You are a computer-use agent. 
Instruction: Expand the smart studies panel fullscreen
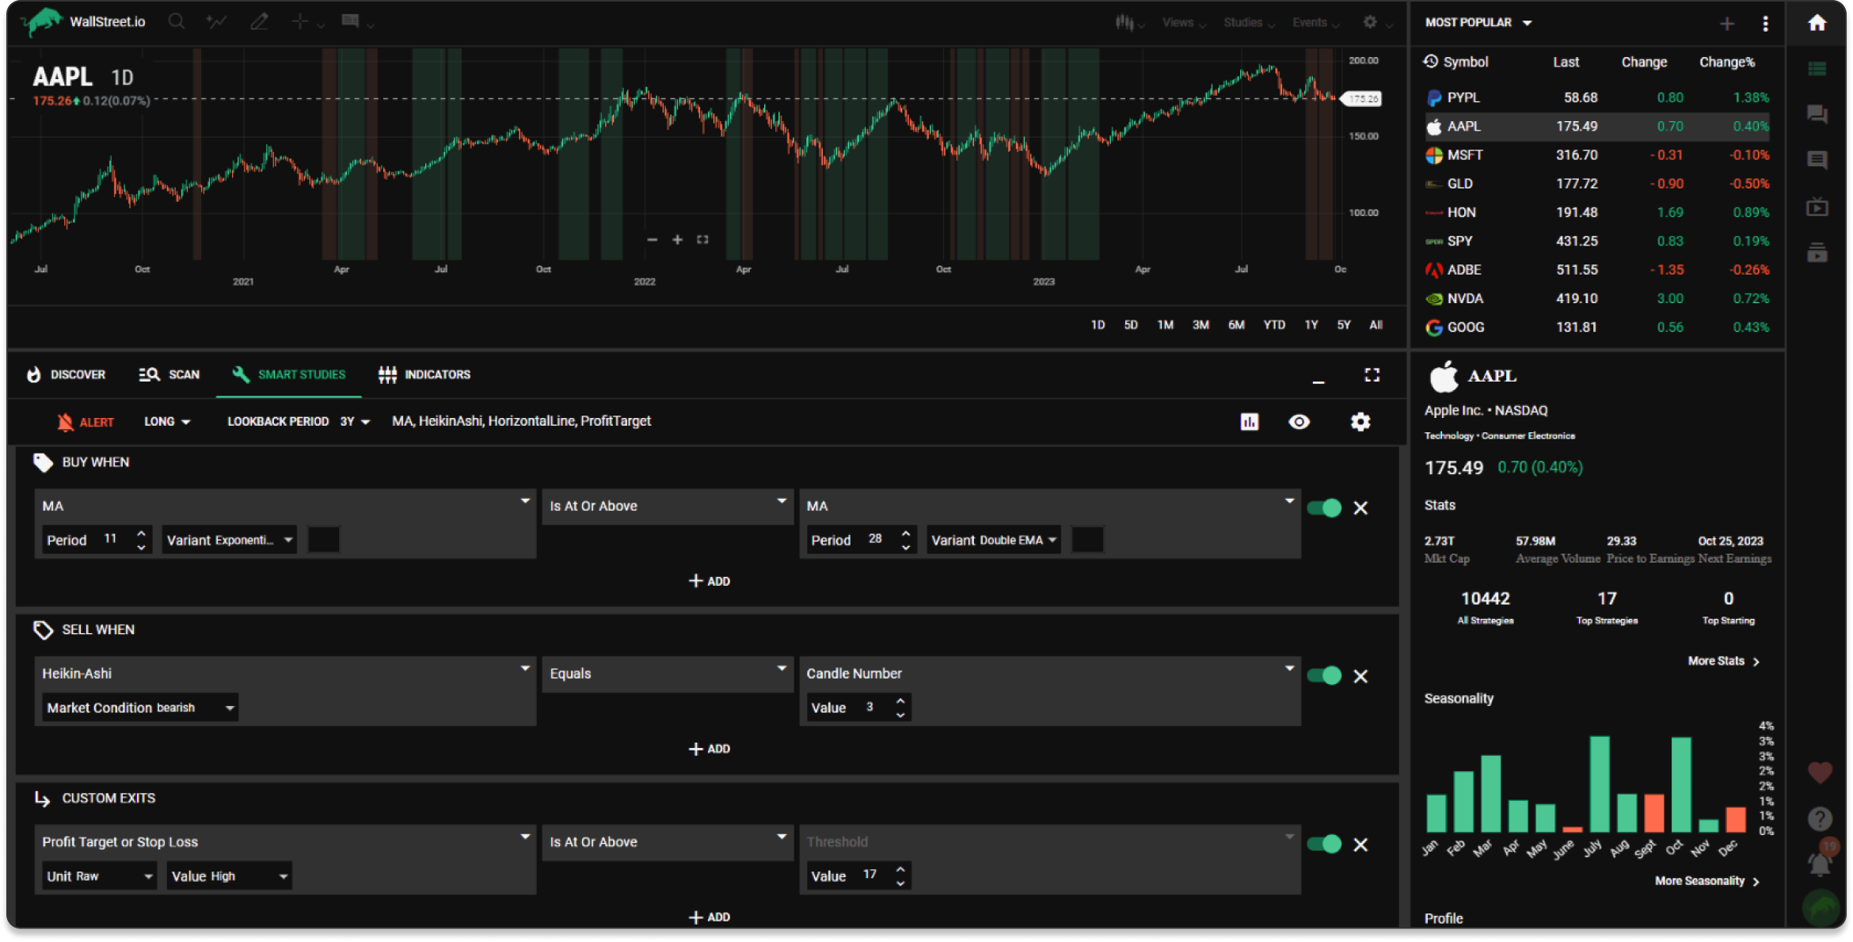tap(1372, 375)
